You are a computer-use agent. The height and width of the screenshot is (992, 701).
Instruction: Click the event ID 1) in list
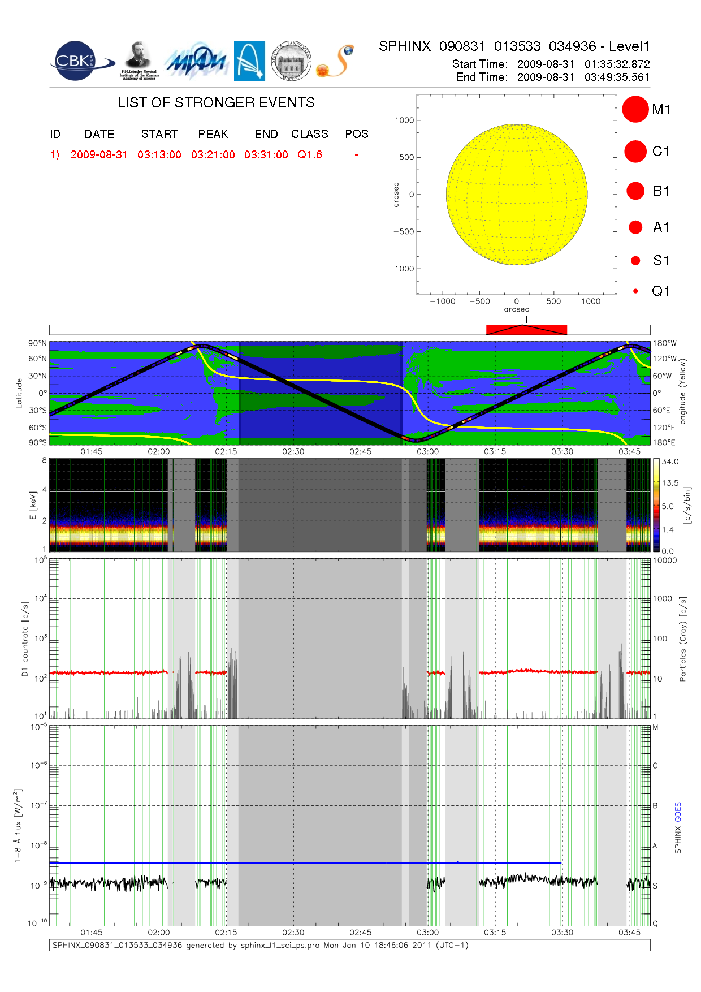tap(55, 154)
